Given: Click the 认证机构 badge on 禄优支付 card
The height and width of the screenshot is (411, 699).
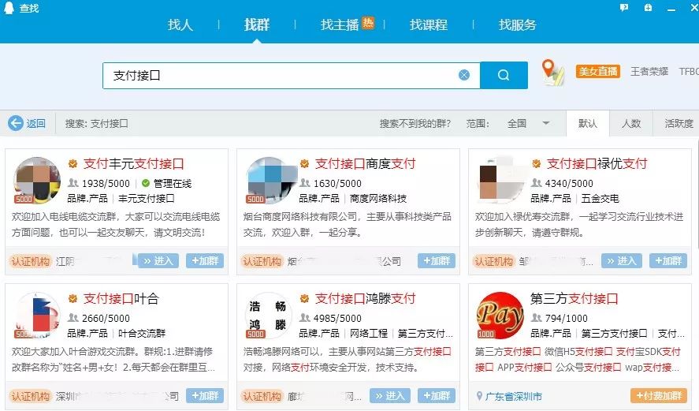Looking at the screenshot, I should [494, 261].
